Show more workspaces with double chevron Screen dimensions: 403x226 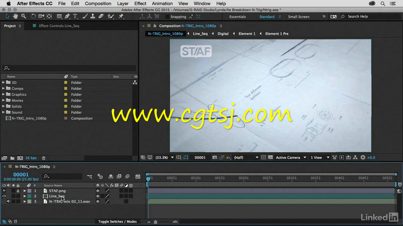(x=324, y=17)
